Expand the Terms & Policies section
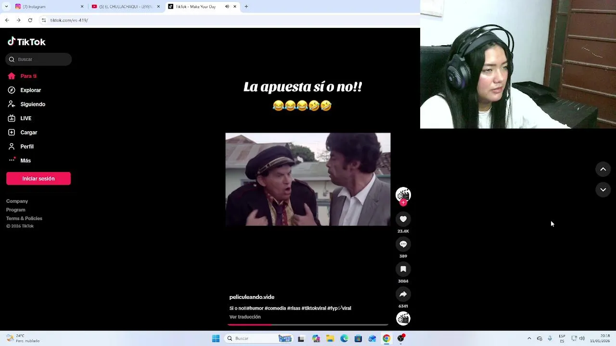The width and height of the screenshot is (616, 346). [24, 219]
